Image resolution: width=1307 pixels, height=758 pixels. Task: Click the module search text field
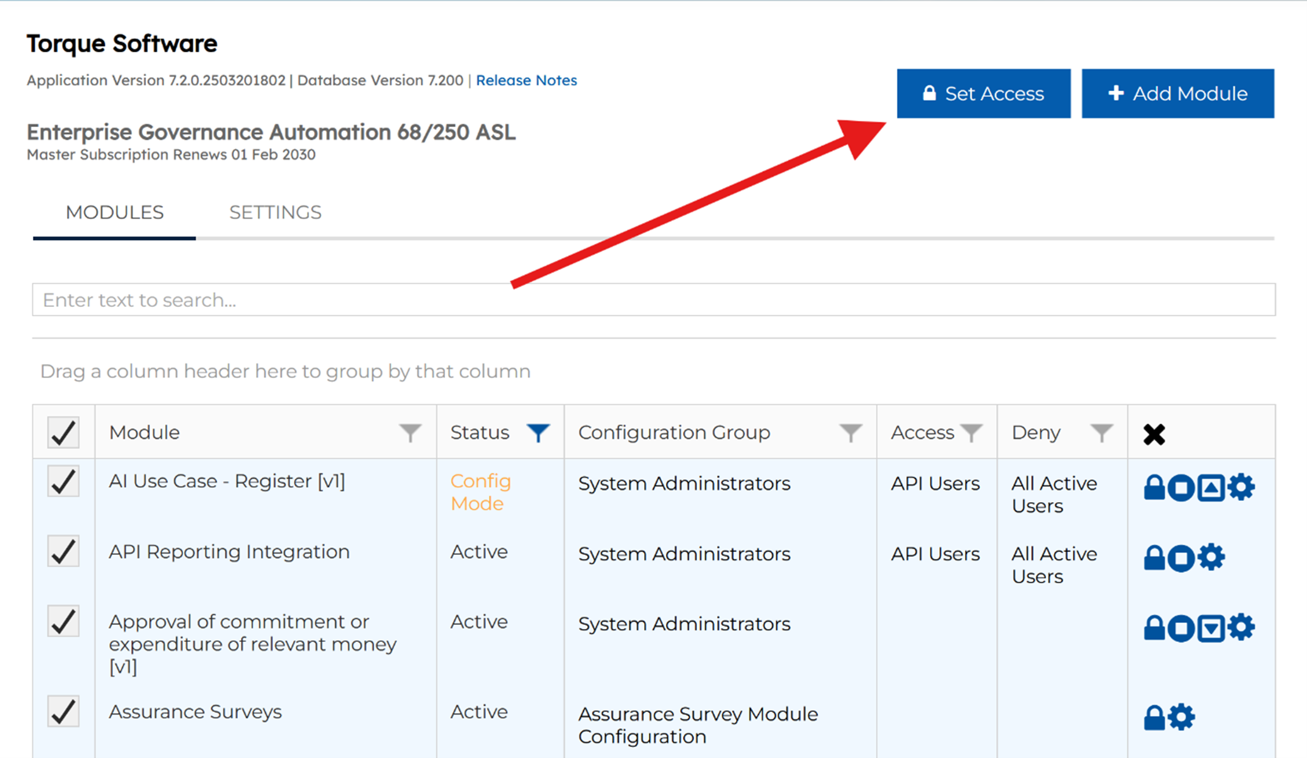[x=654, y=300]
